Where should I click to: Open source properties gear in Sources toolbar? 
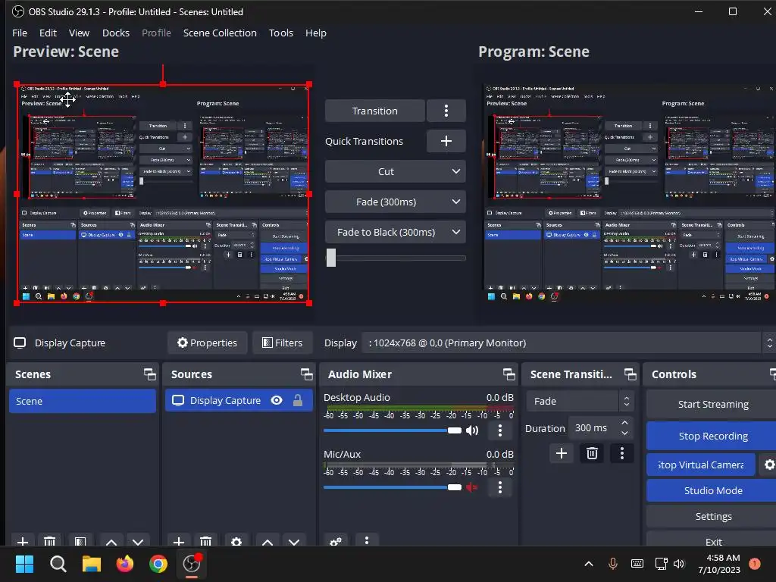(236, 542)
